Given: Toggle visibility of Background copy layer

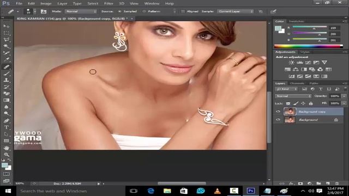Looking at the screenshot, I should pos(278,112).
